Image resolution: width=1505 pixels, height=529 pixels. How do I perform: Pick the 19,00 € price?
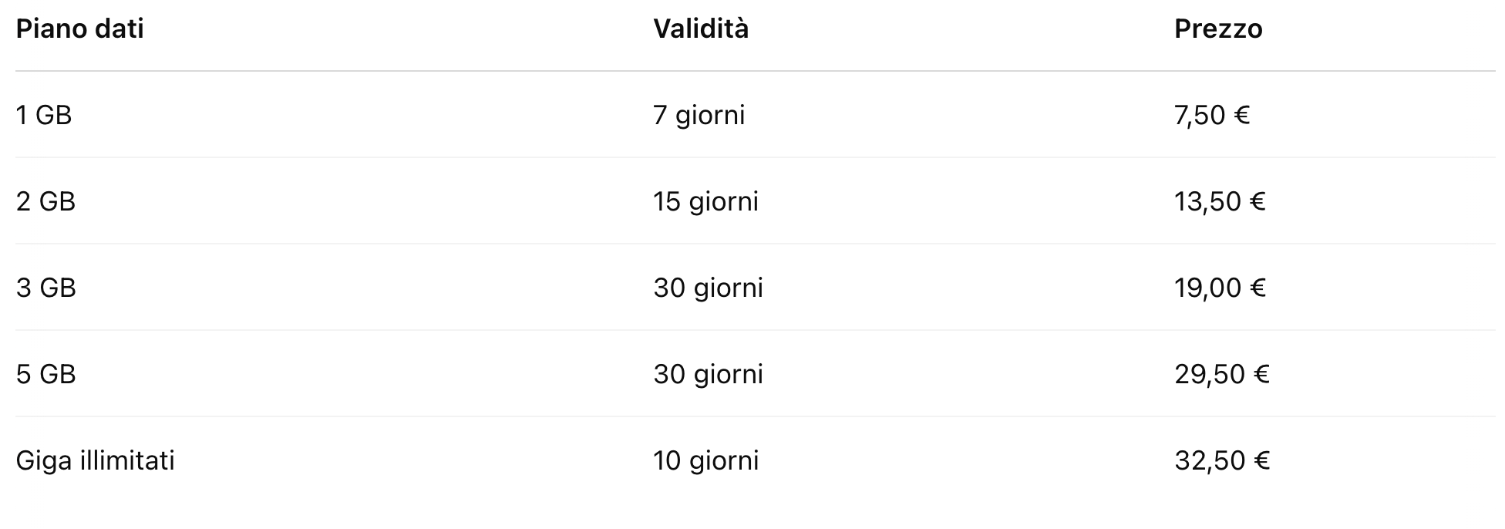tap(1220, 288)
